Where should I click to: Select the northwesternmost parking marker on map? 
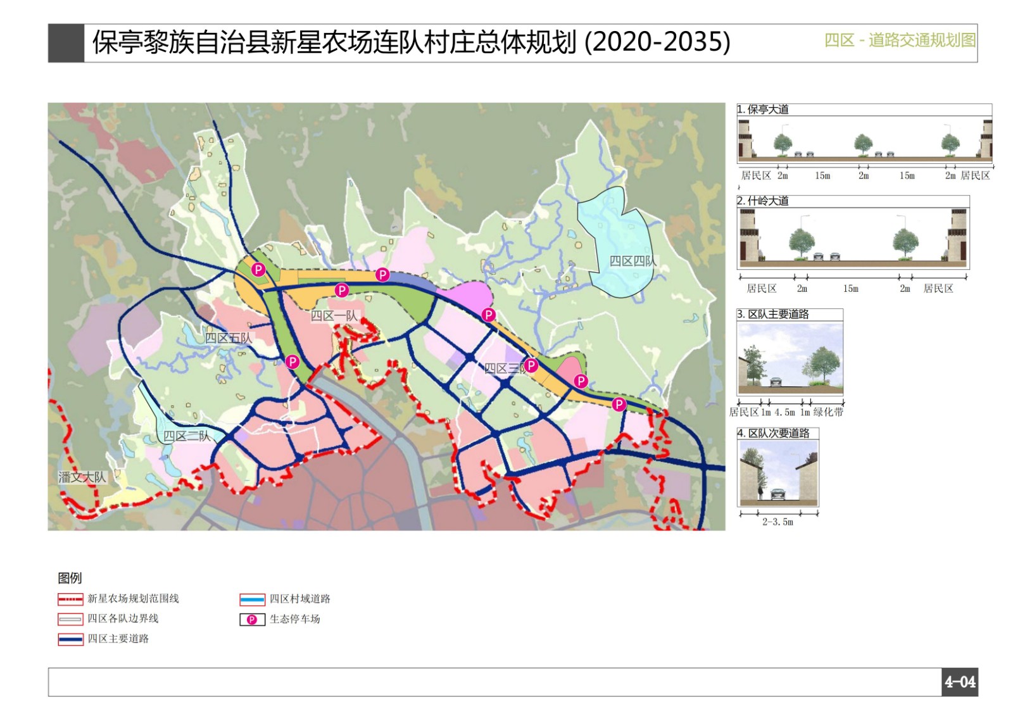tap(258, 270)
